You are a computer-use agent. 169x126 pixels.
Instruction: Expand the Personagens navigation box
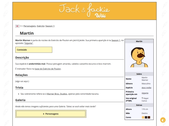click(x=51, y=114)
